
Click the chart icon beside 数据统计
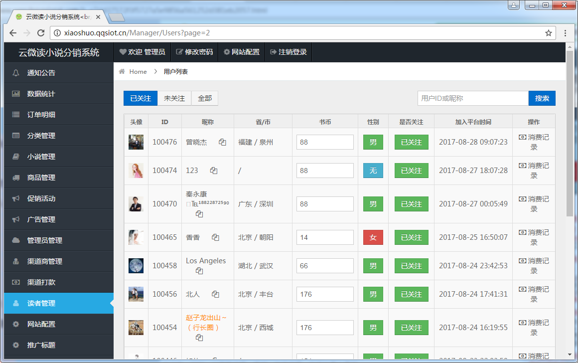[x=16, y=94]
